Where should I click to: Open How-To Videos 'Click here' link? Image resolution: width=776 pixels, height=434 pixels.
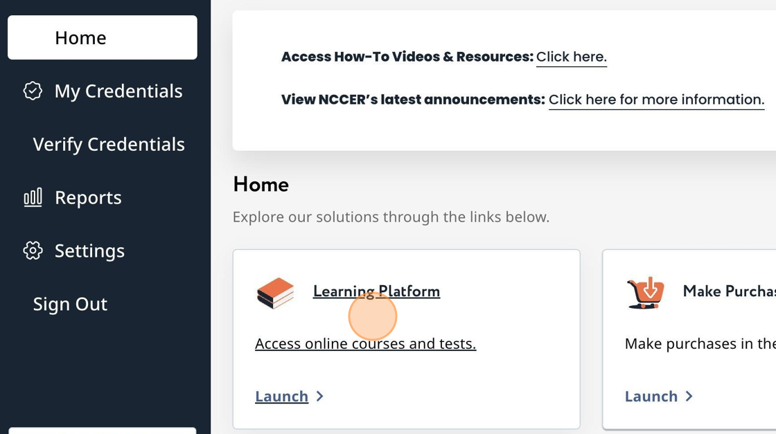click(x=571, y=57)
